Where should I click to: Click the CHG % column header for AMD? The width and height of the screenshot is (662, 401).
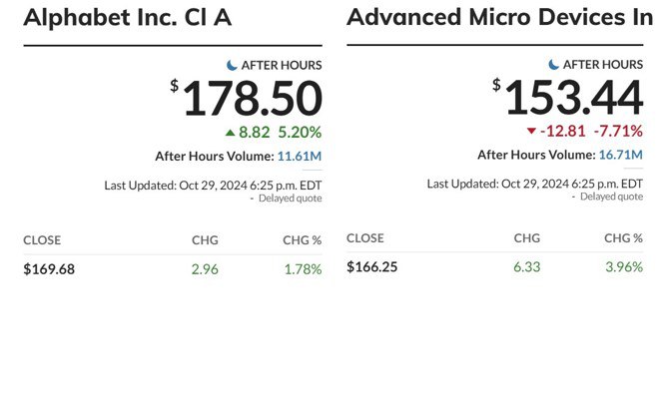(623, 238)
